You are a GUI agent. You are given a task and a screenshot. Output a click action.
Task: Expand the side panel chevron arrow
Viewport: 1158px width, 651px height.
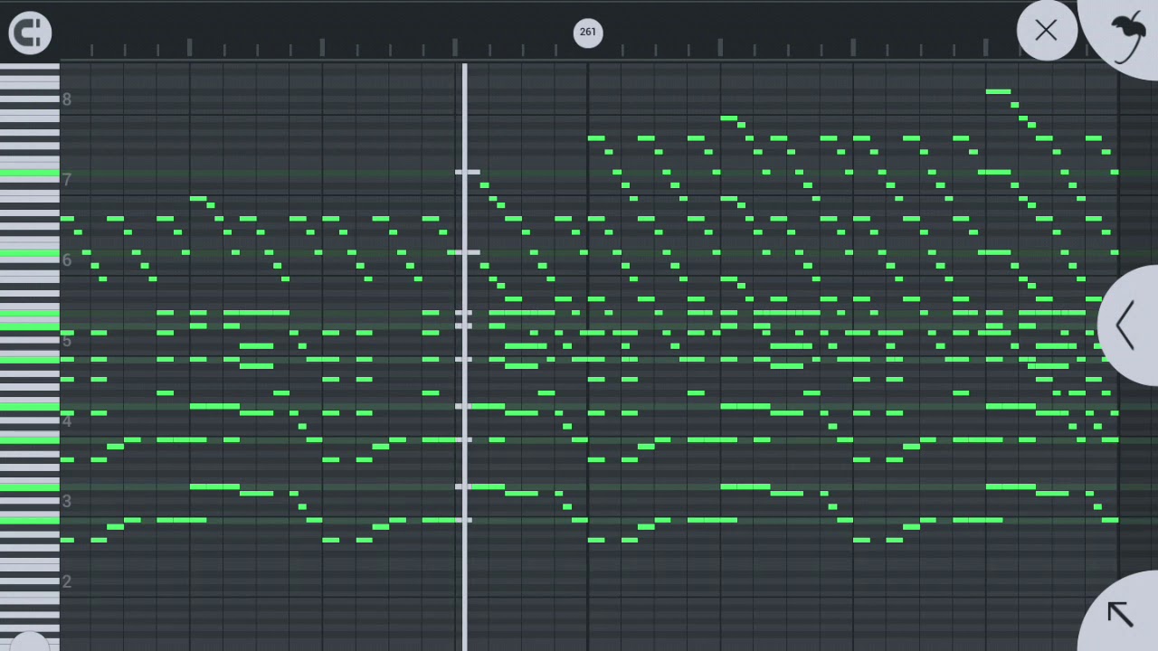[x=1126, y=325]
